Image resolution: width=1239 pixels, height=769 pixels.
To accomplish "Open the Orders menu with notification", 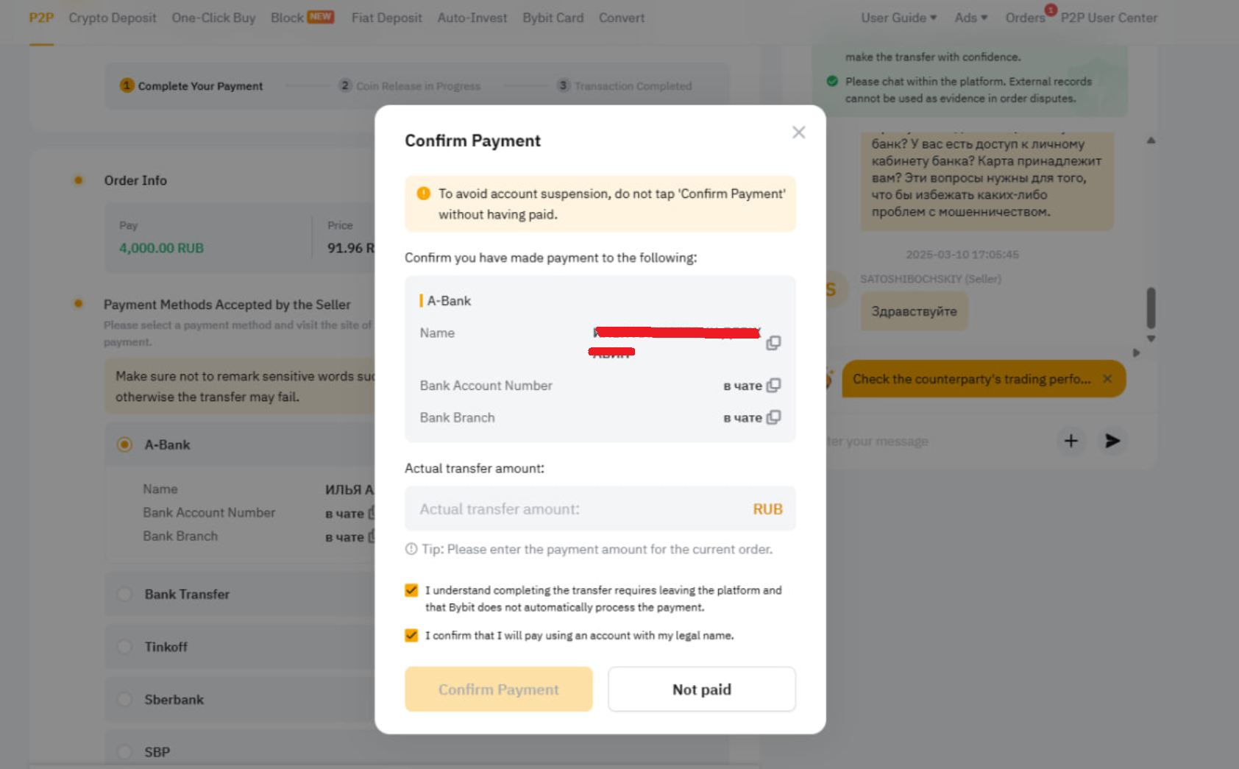I will 1025,18.
